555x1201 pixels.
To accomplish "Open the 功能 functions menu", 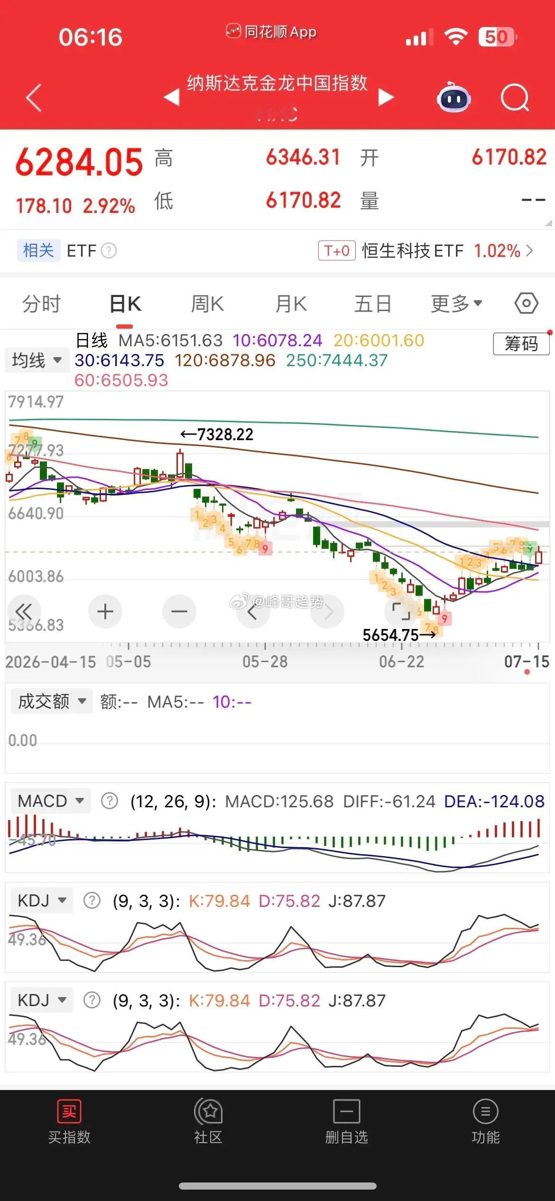I will tap(485, 1122).
